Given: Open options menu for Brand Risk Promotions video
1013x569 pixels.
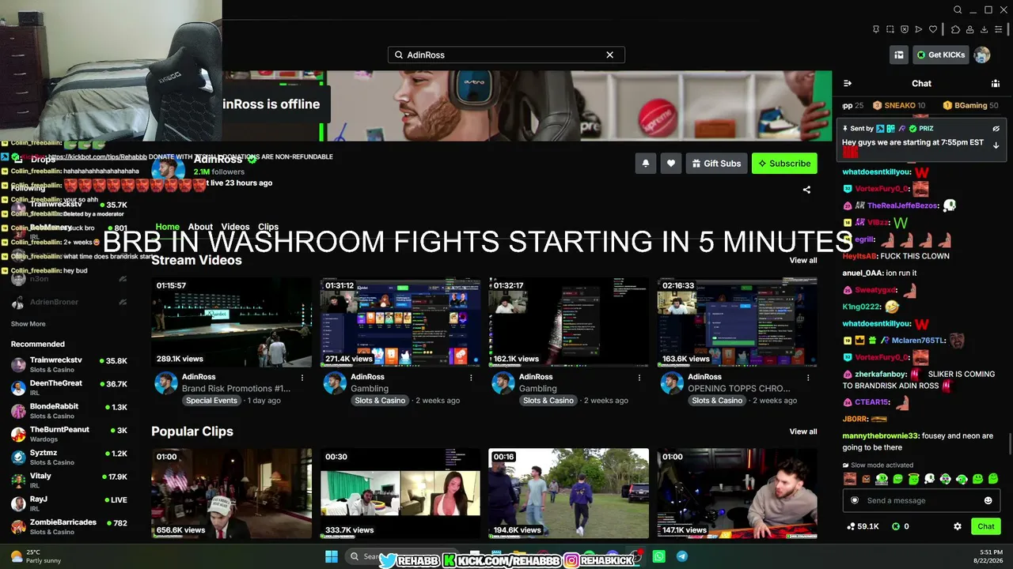Looking at the screenshot, I should pos(302,378).
